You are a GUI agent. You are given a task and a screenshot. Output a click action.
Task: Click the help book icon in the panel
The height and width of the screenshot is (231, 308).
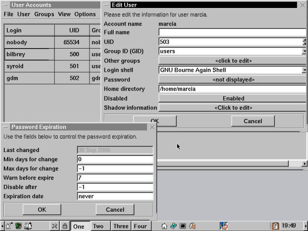tap(28, 226)
